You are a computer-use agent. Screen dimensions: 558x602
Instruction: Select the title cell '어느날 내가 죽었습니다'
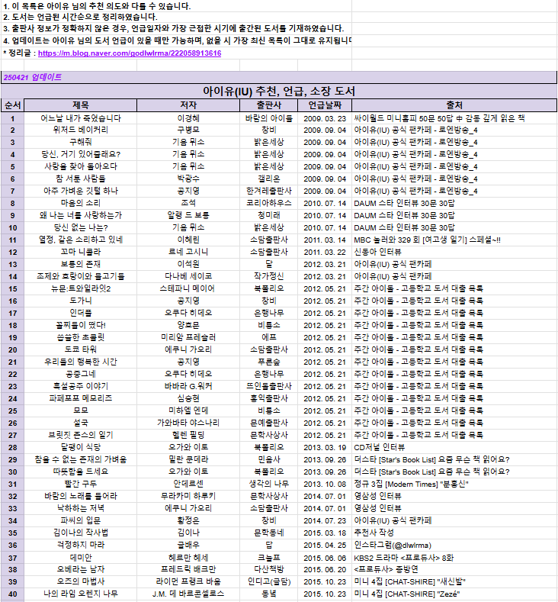[x=81, y=118]
